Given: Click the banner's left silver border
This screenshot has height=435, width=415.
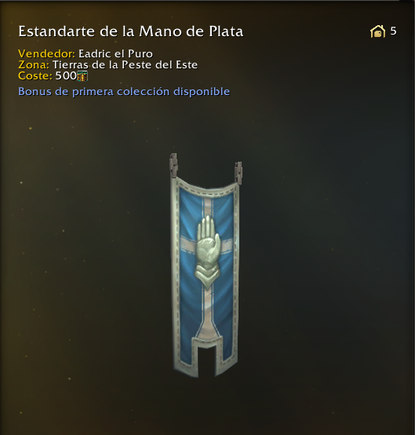Looking at the screenshot, I should pyautogui.click(x=175, y=275).
